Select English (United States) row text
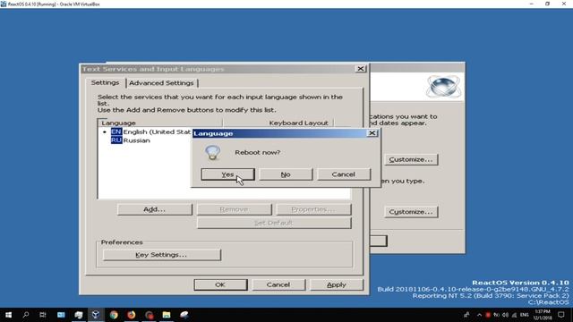 click(158, 131)
